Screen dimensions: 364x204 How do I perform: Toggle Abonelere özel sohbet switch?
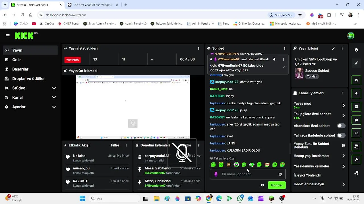coord(341,126)
